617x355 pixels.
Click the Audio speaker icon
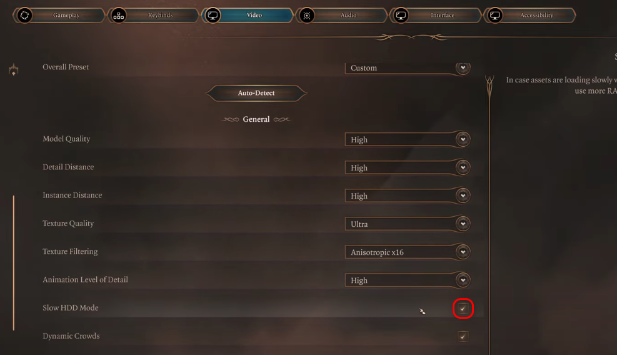tap(306, 16)
